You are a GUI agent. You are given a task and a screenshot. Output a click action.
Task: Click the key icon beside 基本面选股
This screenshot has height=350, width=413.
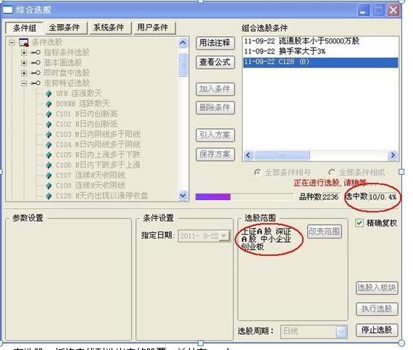coord(36,62)
